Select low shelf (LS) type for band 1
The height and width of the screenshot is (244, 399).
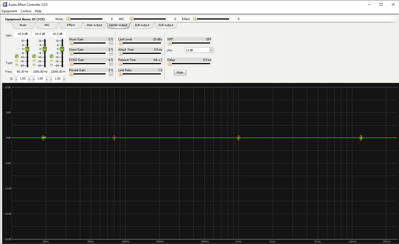(x=17, y=60)
